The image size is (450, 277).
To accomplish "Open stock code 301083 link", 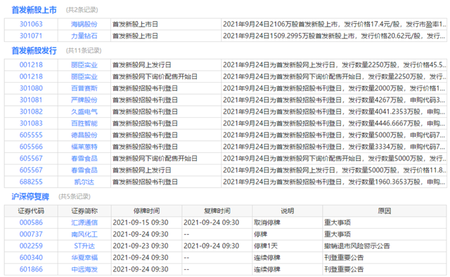I will point(31,123).
